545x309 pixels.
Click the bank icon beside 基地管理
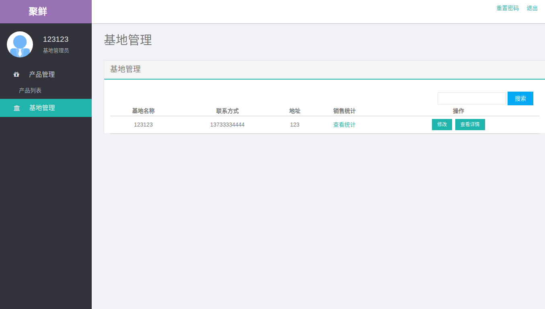pyautogui.click(x=16, y=108)
